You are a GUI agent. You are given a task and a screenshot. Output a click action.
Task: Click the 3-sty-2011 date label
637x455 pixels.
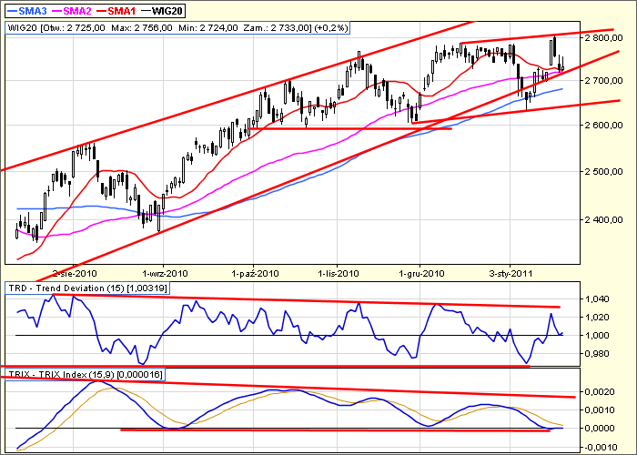(x=511, y=273)
